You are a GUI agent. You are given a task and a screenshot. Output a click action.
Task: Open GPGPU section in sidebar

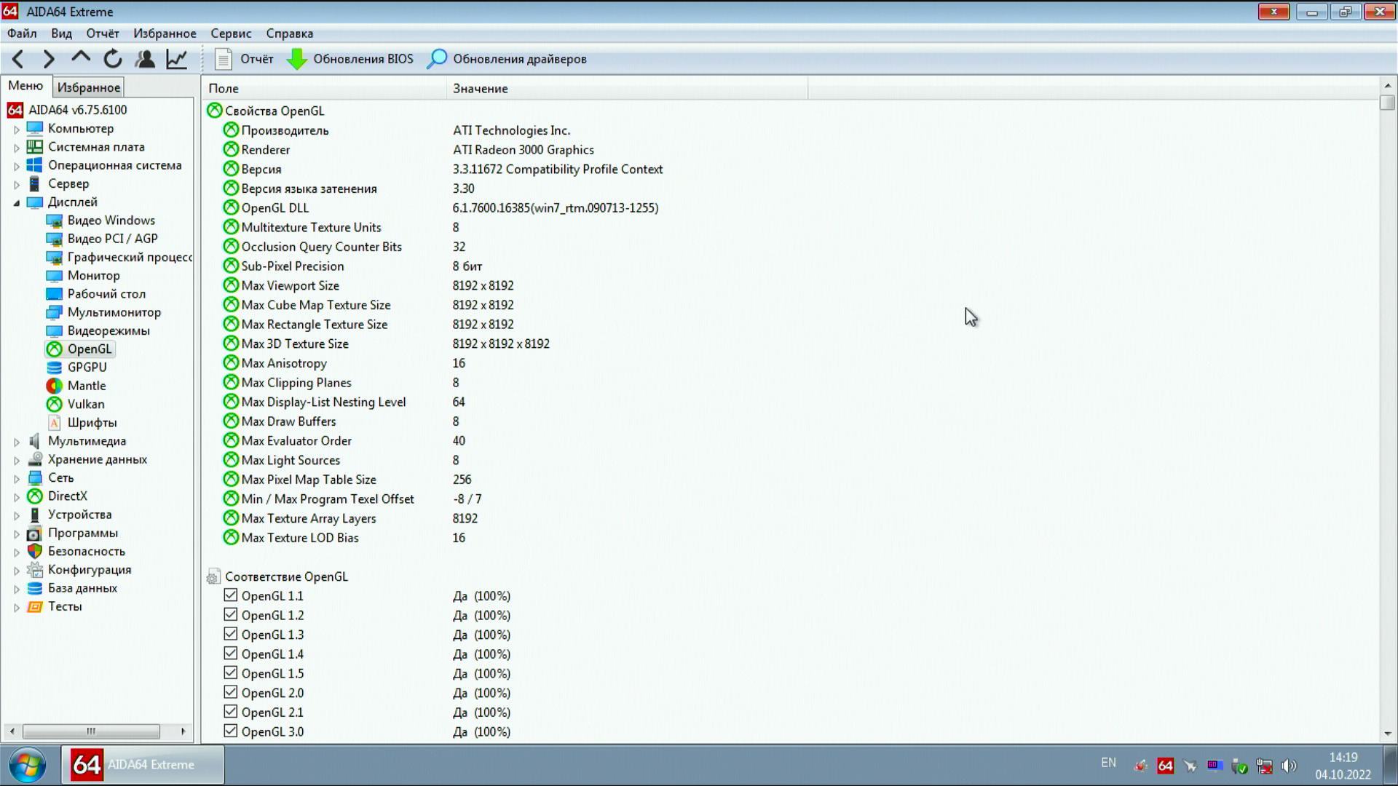(86, 368)
